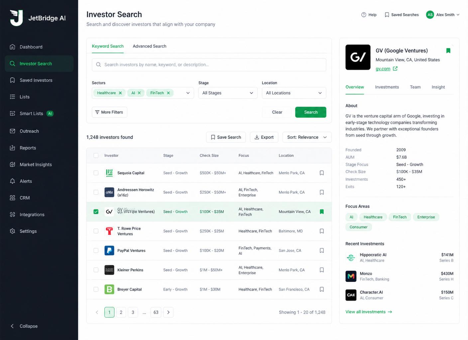Click the Help icon in header
The height and width of the screenshot is (340, 468).
click(364, 15)
